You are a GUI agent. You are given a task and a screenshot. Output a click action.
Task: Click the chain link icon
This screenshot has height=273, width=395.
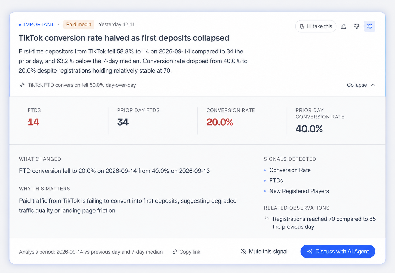(x=175, y=252)
